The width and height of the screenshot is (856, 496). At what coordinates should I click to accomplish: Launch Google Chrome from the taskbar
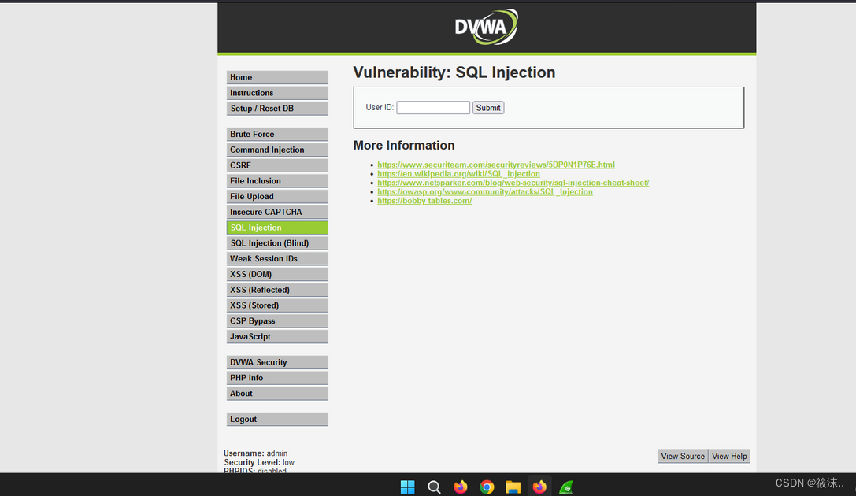pos(487,487)
